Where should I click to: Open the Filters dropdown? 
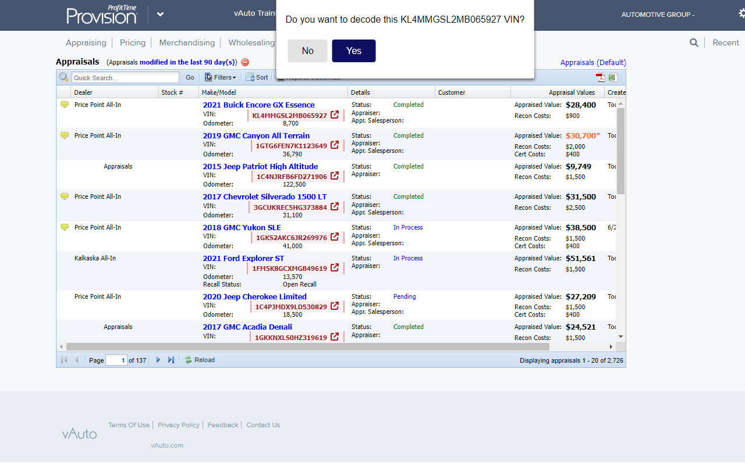point(221,77)
